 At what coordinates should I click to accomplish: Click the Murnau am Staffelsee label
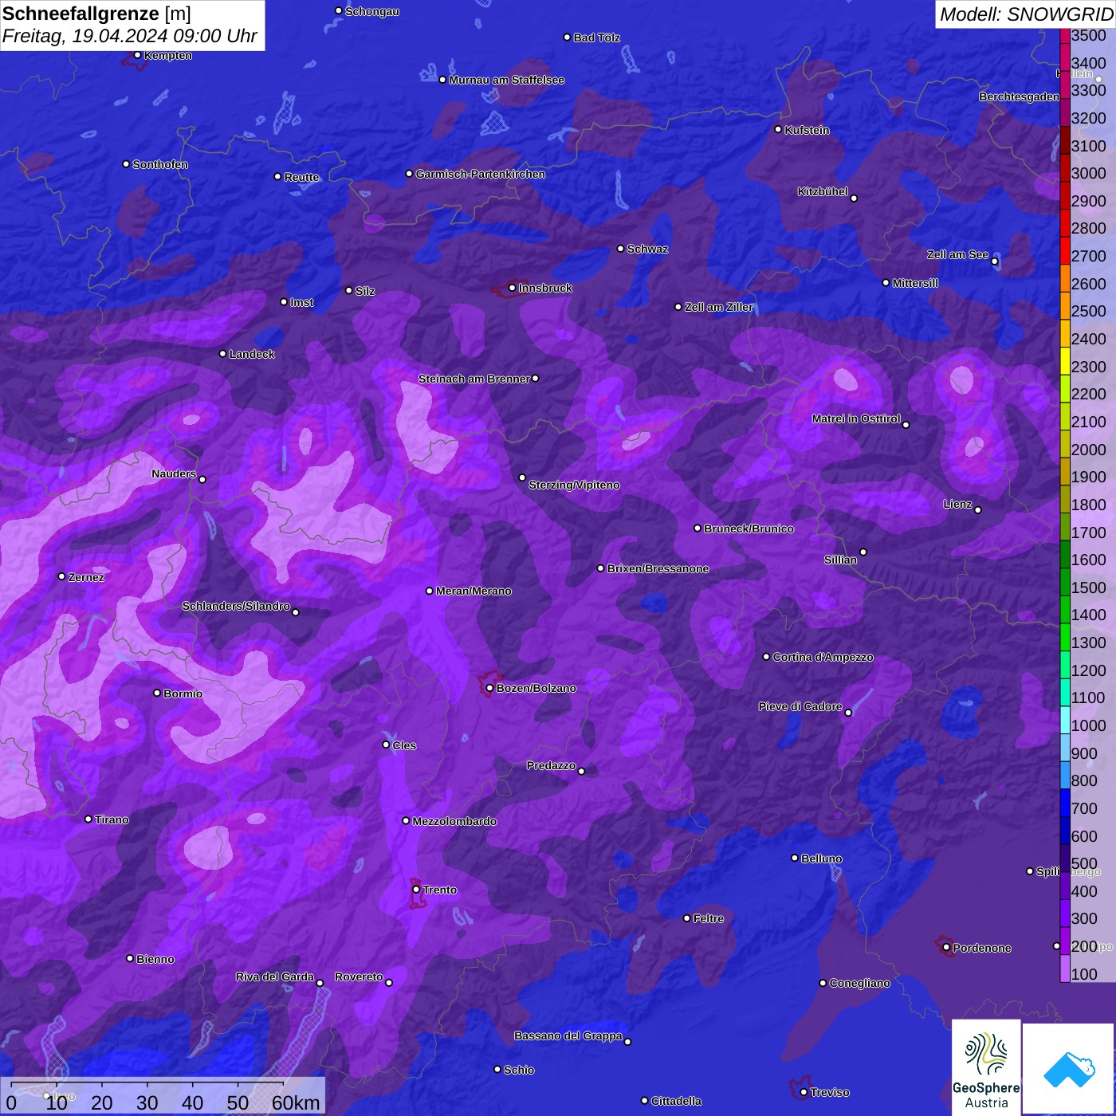coord(507,80)
